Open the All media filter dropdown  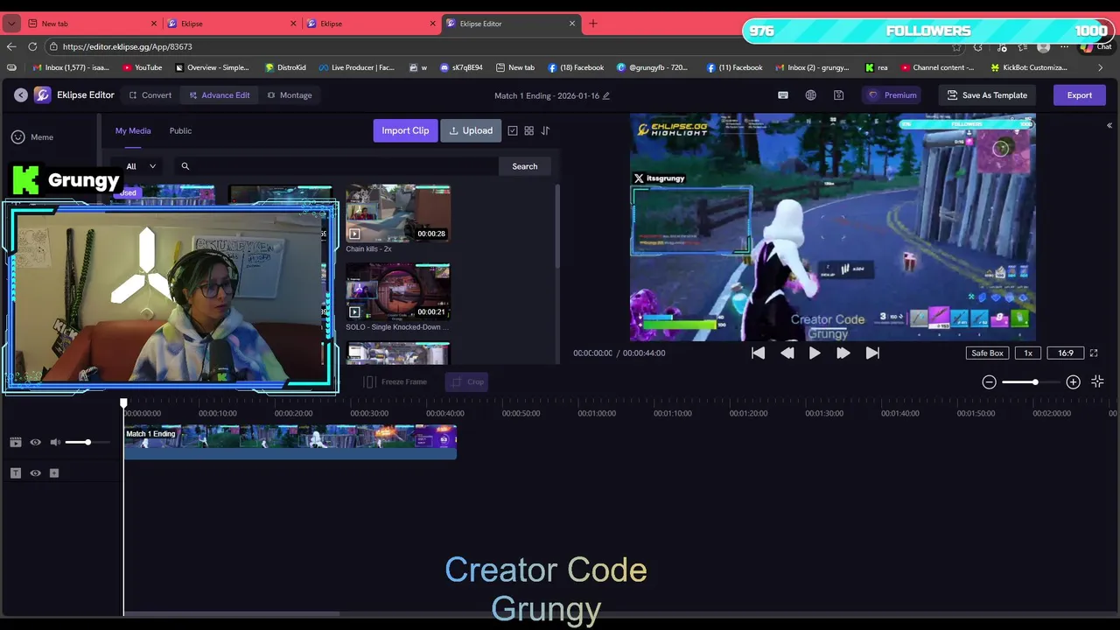coord(141,166)
